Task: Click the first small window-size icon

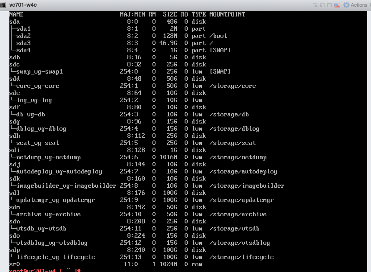Action: [316, 5]
